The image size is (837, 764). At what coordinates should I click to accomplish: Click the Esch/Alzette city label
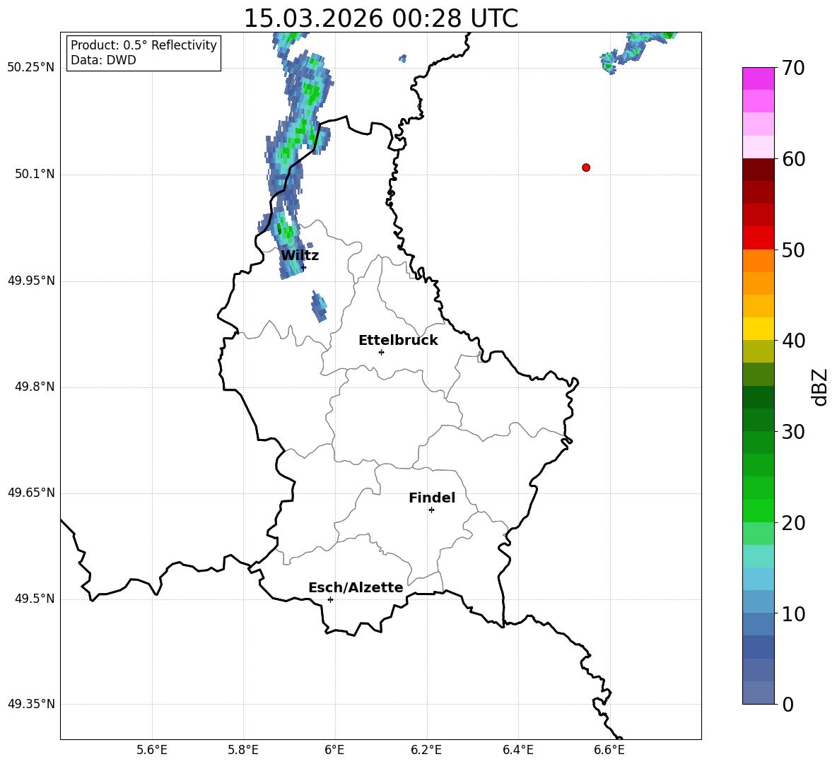coord(356,587)
